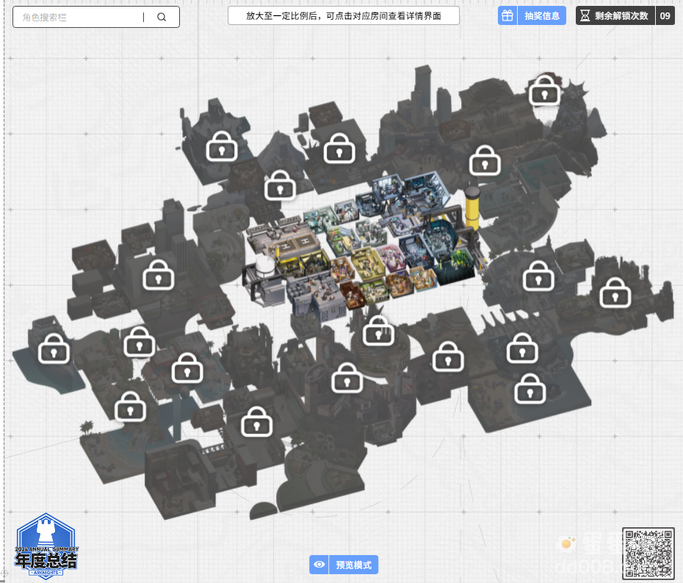Click the lock just above the yellow tower
Image resolution: width=683 pixels, height=583 pixels.
tap(485, 160)
